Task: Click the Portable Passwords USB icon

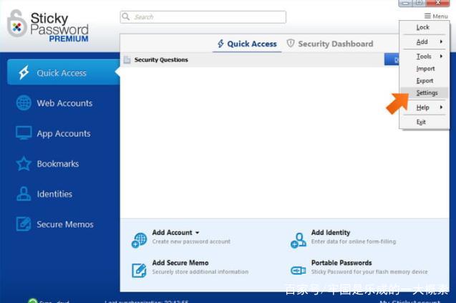Action: (298, 270)
